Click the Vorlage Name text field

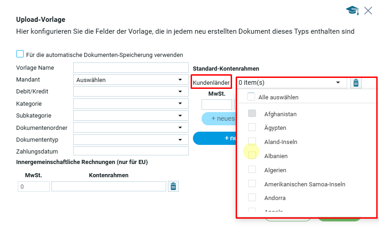[131, 68]
